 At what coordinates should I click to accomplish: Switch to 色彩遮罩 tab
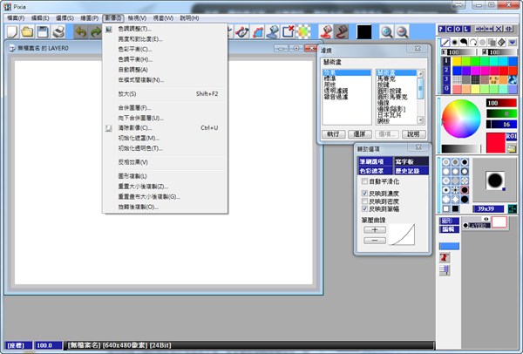tap(375, 171)
